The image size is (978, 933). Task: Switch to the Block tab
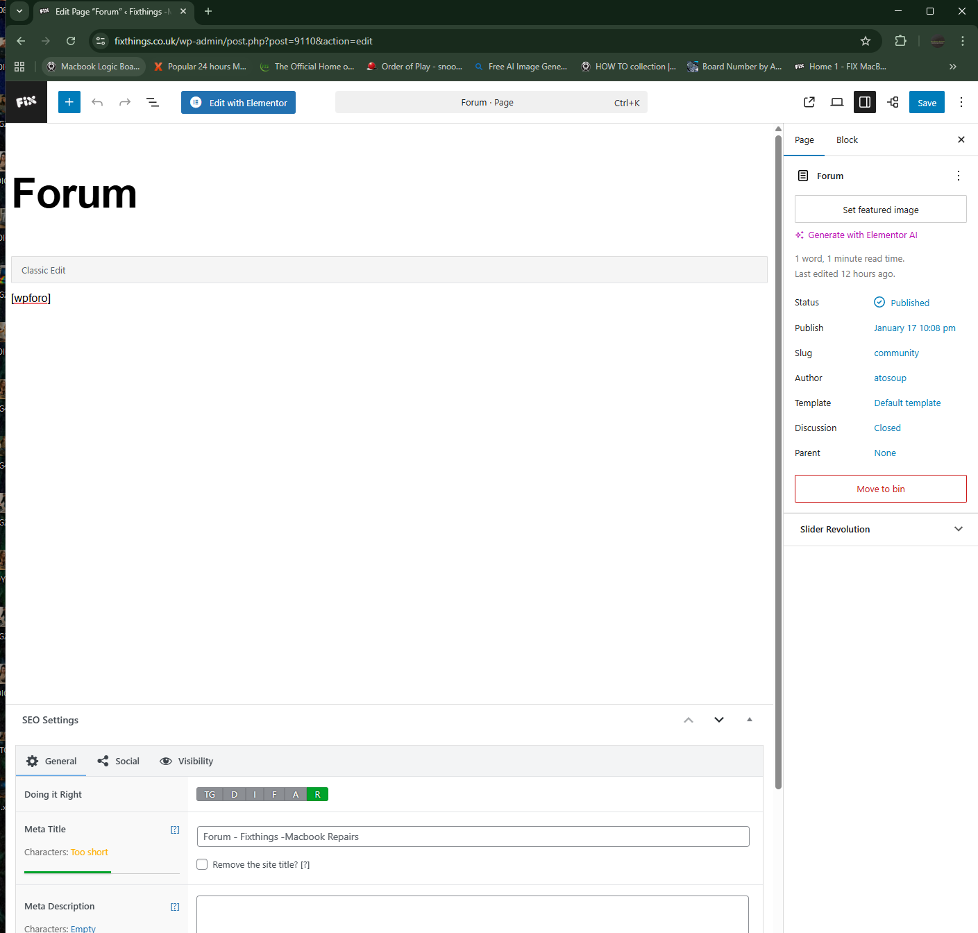click(847, 140)
